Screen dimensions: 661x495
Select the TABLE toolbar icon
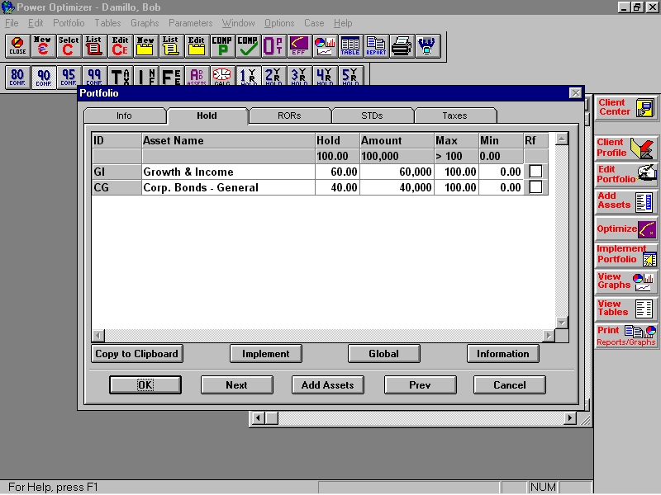[x=350, y=47]
